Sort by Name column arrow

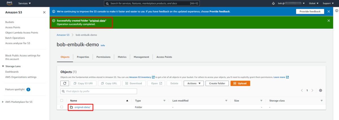coord(127,101)
